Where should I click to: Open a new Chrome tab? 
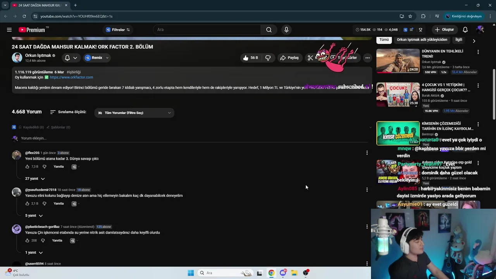pyautogui.click(x=75, y=5)
